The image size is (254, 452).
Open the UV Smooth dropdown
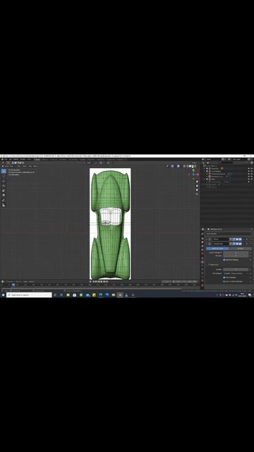point(236,273)
